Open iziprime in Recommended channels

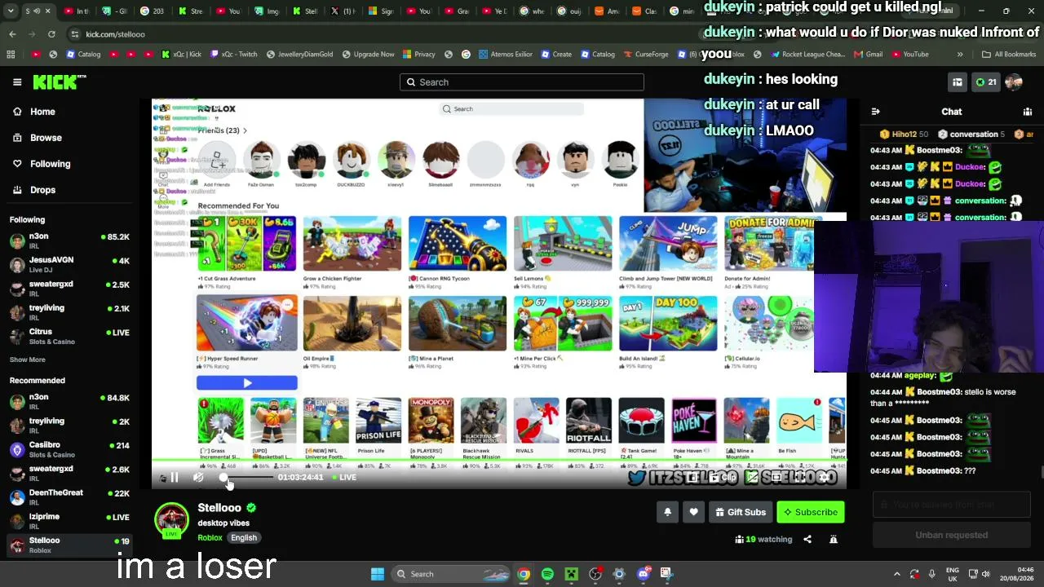[x=69, y=520]
